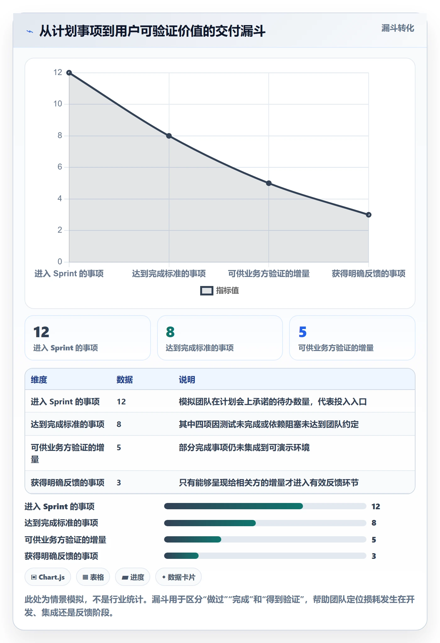This screenshot has height=643, width=440.
Task: Click the description starting with 模拟团队在计划会上
Action: (273, 402)
